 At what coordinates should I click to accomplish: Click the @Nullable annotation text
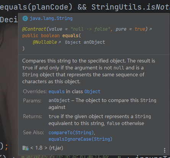coord(45,42)
